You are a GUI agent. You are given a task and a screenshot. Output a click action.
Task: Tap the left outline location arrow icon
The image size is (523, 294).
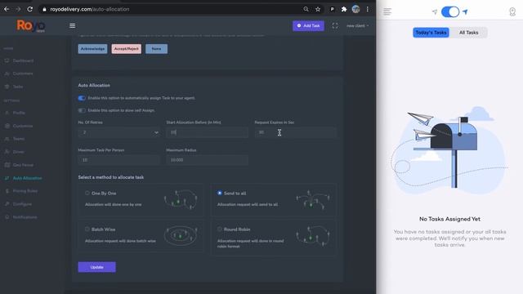[x=435, y=12]
